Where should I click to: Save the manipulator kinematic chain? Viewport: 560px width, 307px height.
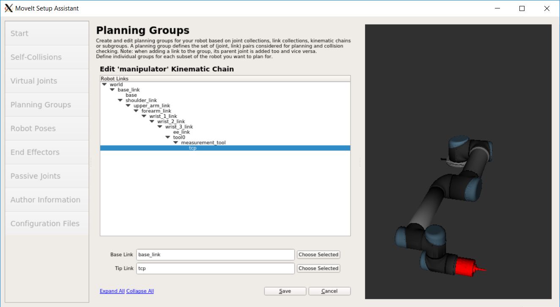(285, 291)
